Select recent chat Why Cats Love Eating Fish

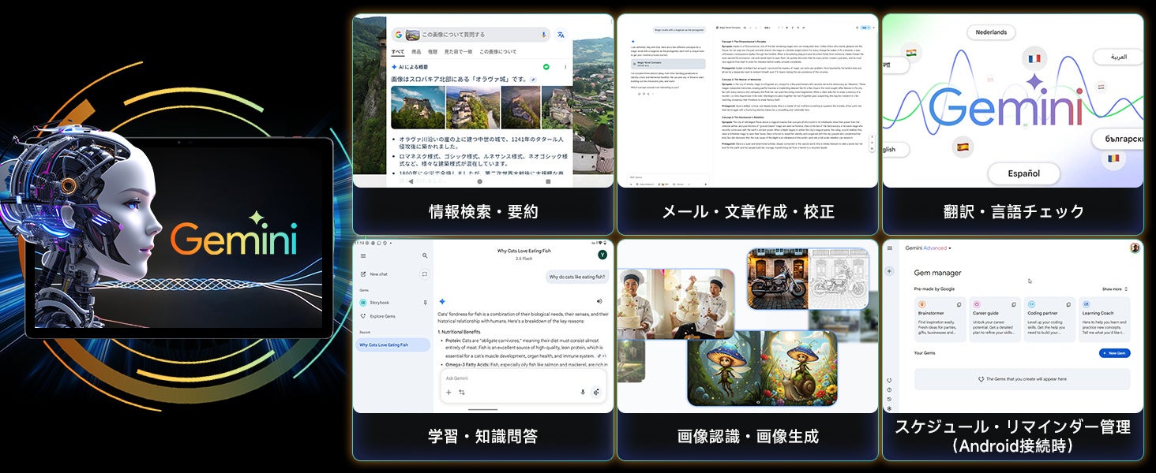pyautogui.click(x=391, y=345)
